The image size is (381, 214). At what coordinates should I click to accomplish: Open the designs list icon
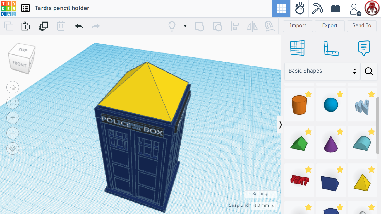(x=25, y=8)
